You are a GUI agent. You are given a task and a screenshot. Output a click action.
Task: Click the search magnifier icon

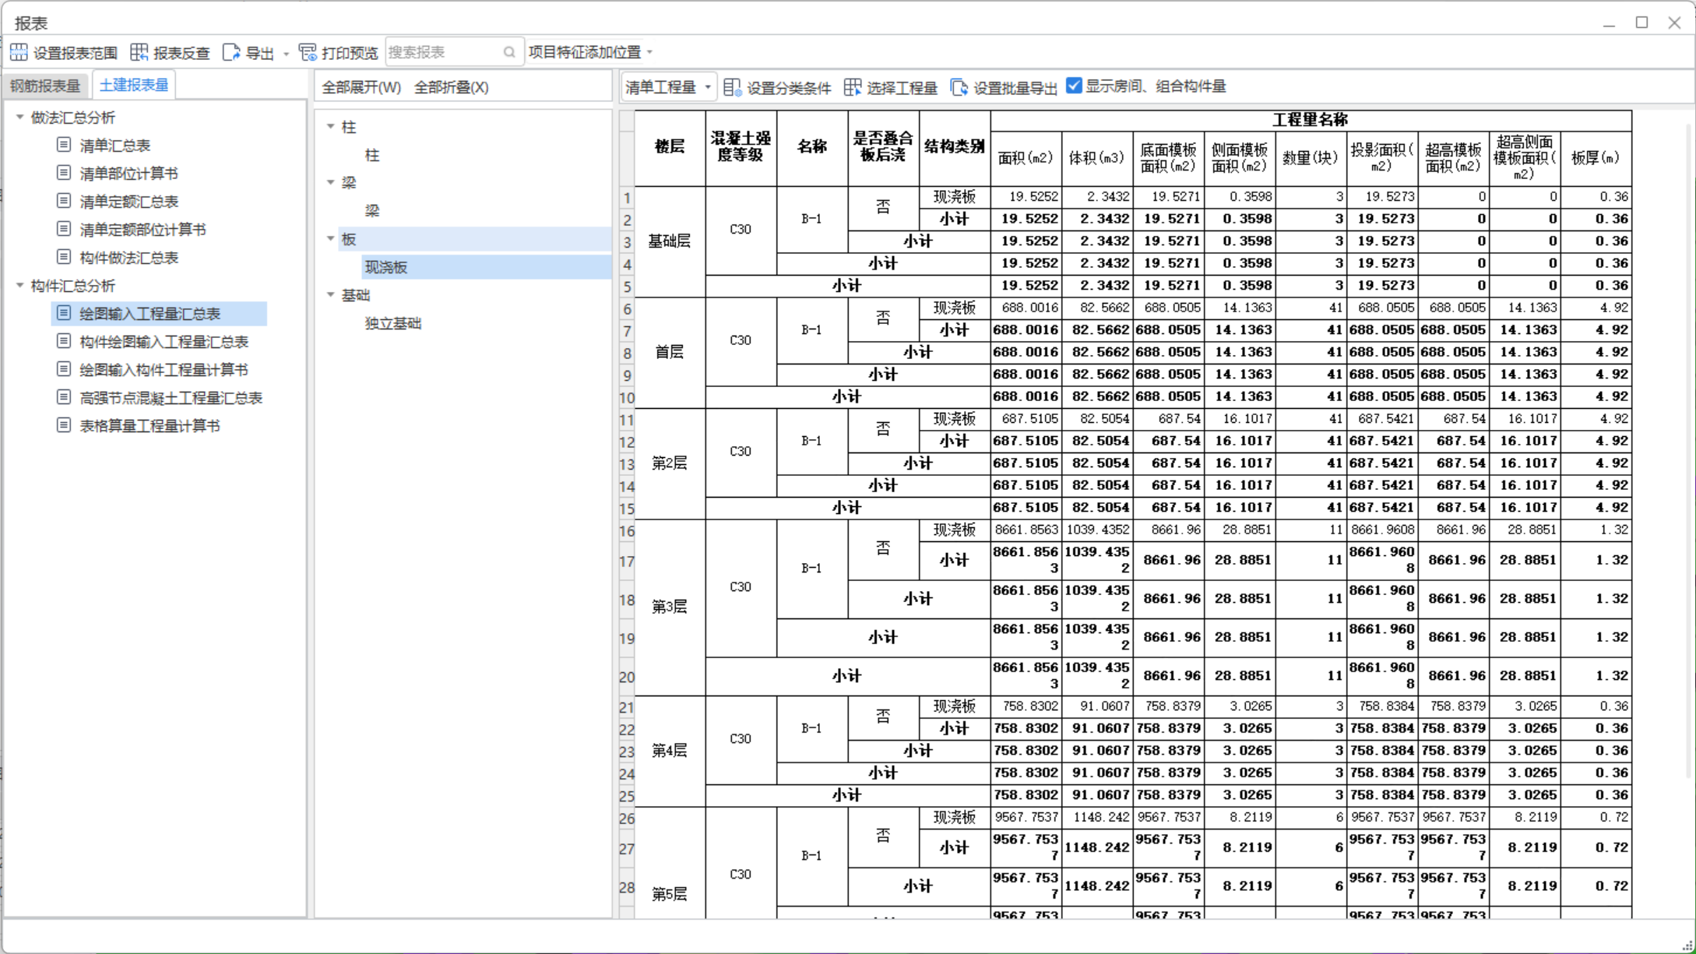point(509,52)
